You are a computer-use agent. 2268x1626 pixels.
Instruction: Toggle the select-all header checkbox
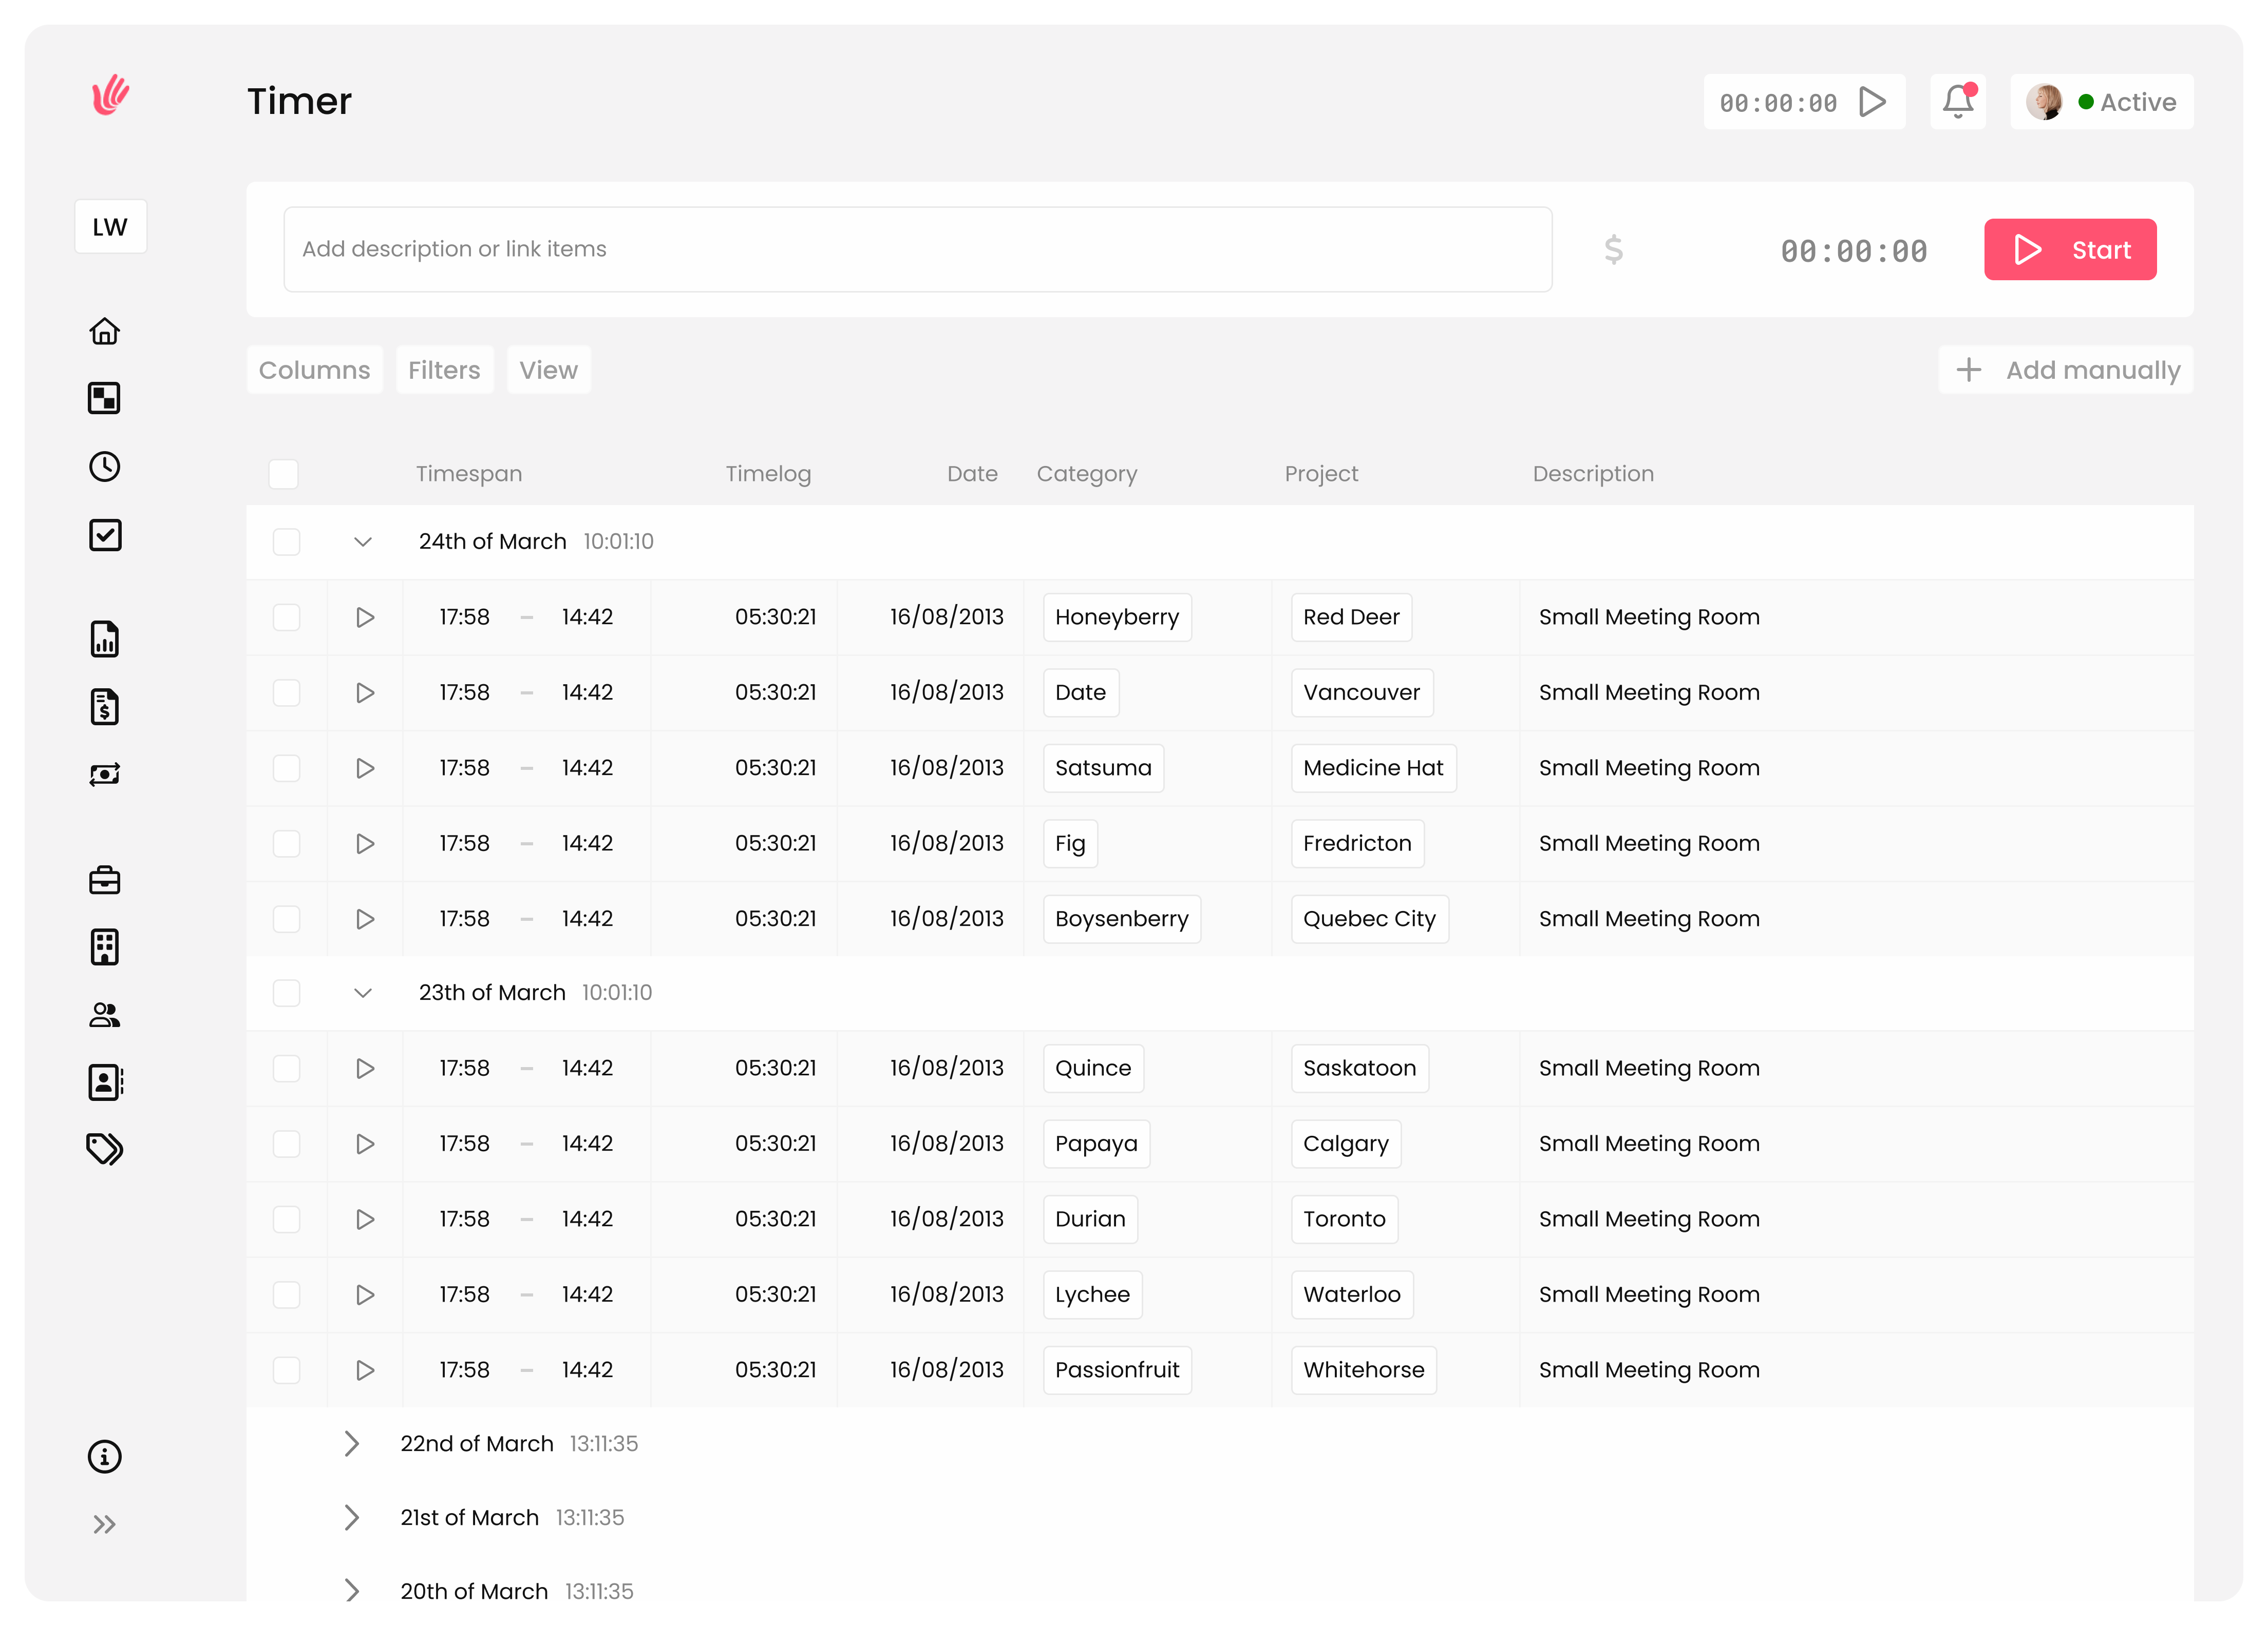coord(284,474)
